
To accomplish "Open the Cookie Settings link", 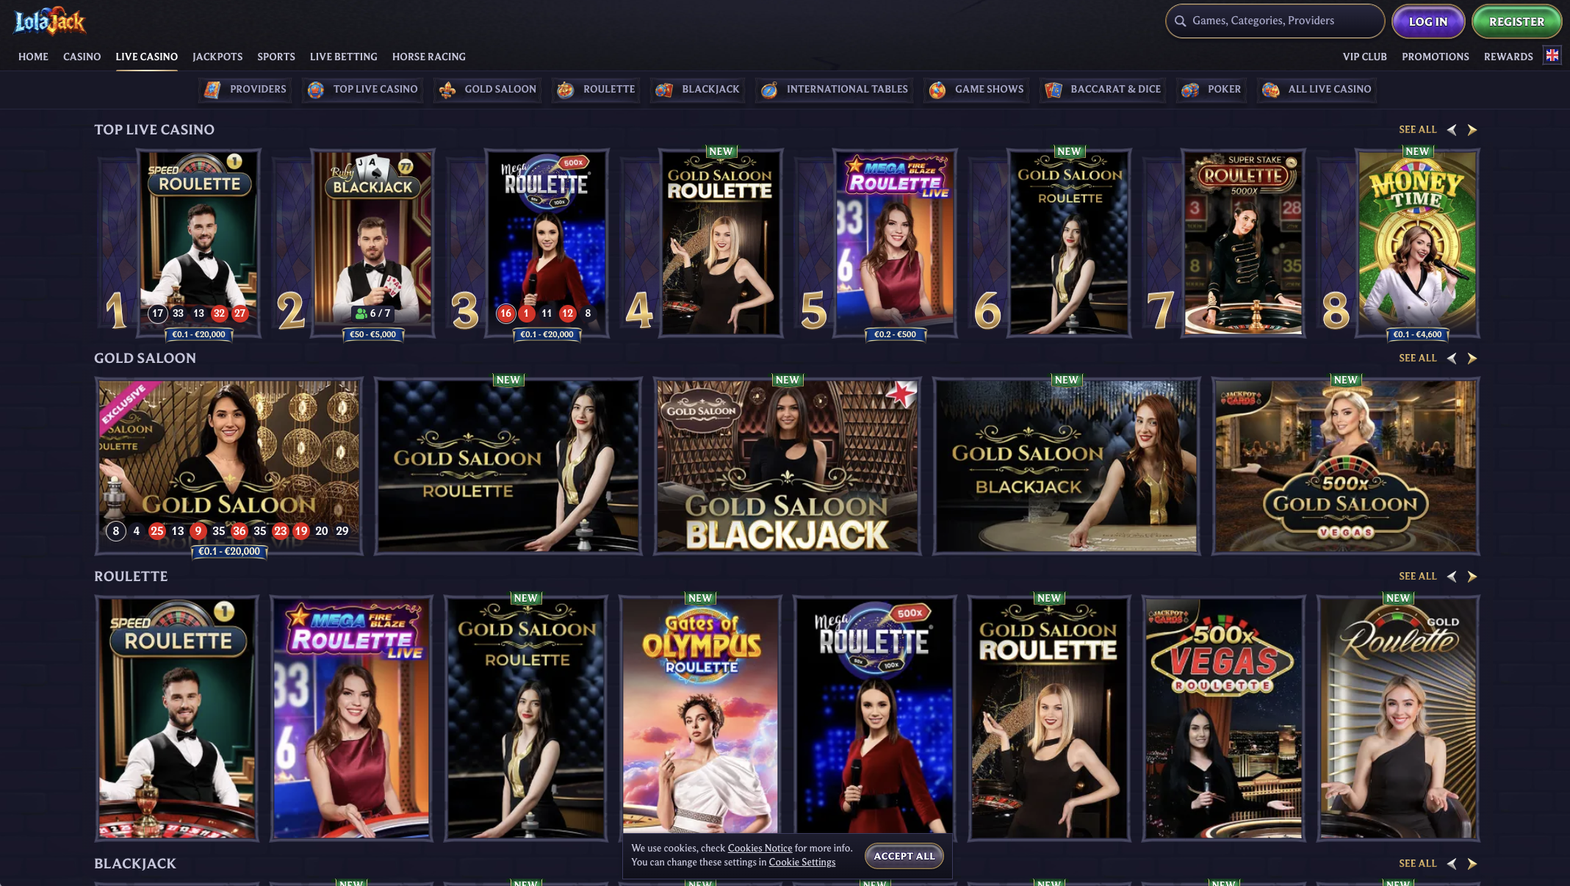I will [x=802, y=862].
